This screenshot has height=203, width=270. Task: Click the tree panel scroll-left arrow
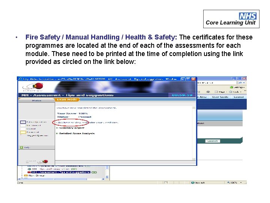(x=19, y=179)
